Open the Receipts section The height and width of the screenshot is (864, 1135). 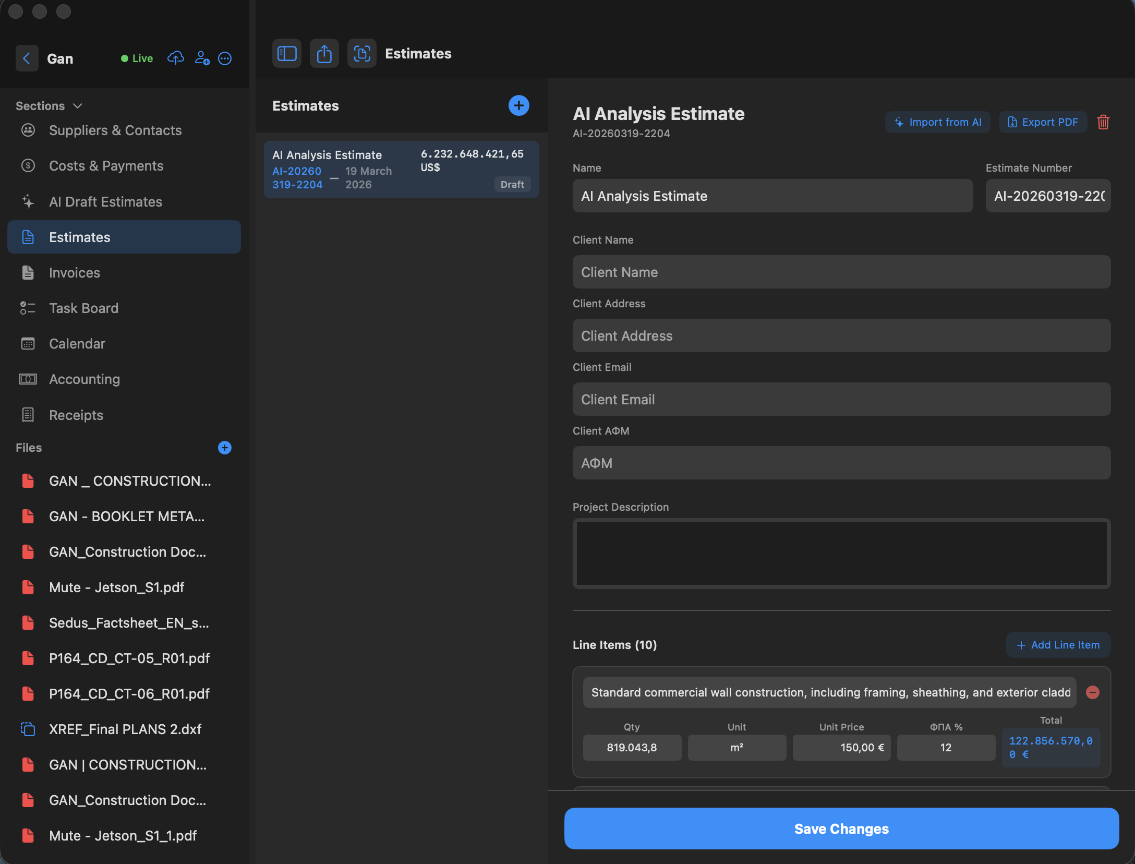click(124, 415)
